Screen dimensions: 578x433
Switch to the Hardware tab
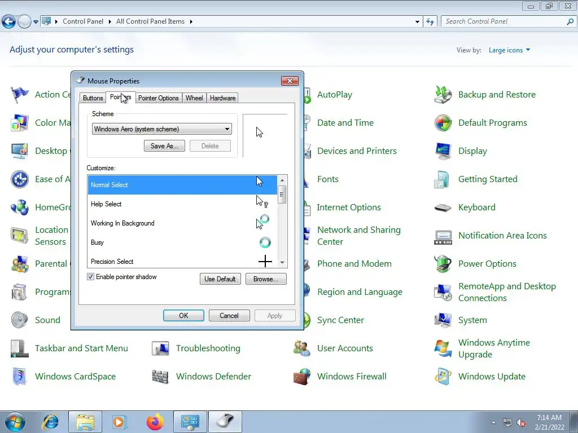coord(222,98)
